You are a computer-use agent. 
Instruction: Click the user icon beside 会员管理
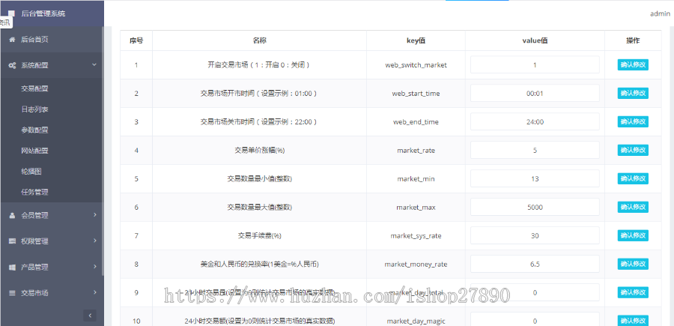(12, 216)
